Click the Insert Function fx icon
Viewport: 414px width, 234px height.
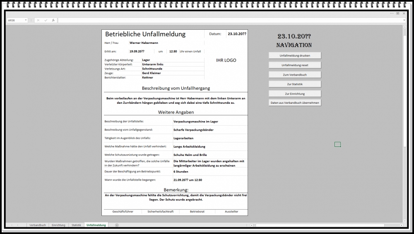click(53, 20)
